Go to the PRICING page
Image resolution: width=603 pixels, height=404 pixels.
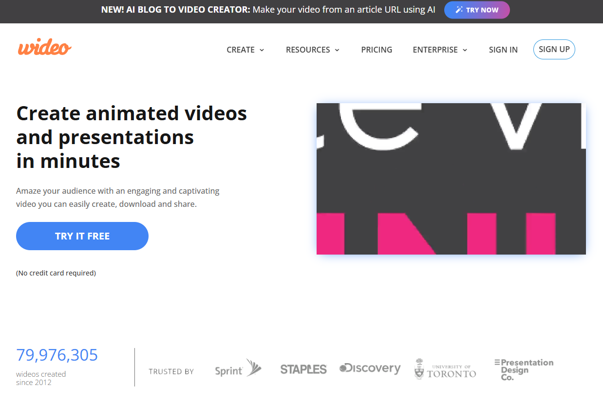[377, 50]
